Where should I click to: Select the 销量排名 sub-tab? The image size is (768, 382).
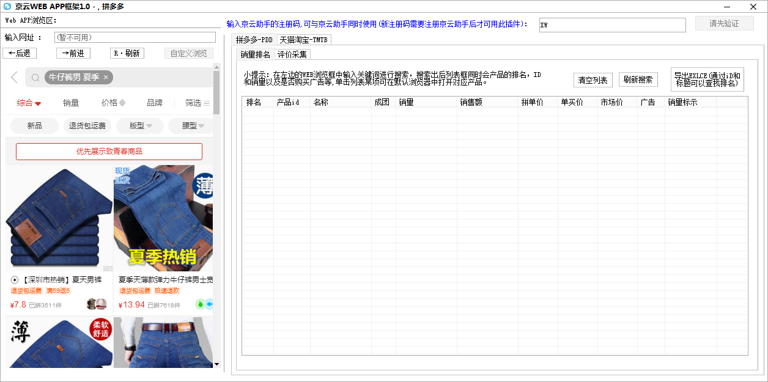click(x=256, y=54)
